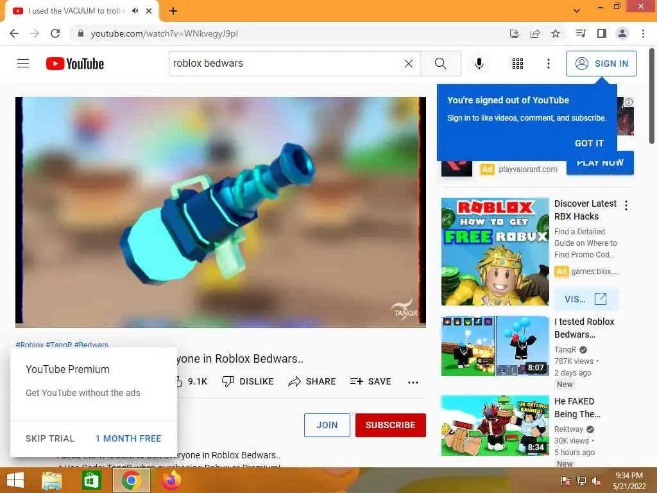Launch Firefox from taskbar
Screen dimensions: 657x493
click(171, 480)
